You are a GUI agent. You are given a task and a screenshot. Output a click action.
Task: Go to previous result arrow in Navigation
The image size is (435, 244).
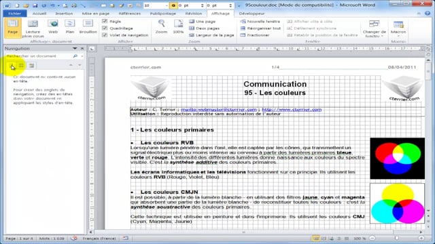pos(71,65)
